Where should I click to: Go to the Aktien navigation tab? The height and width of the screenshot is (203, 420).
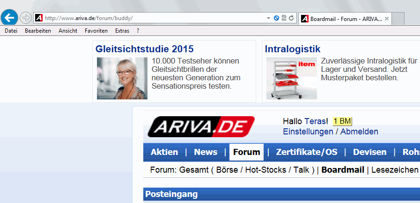[164, 152]
